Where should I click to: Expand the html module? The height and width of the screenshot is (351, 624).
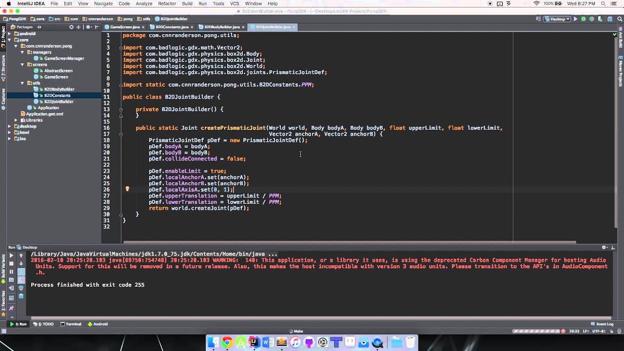(x=10, y=132)
